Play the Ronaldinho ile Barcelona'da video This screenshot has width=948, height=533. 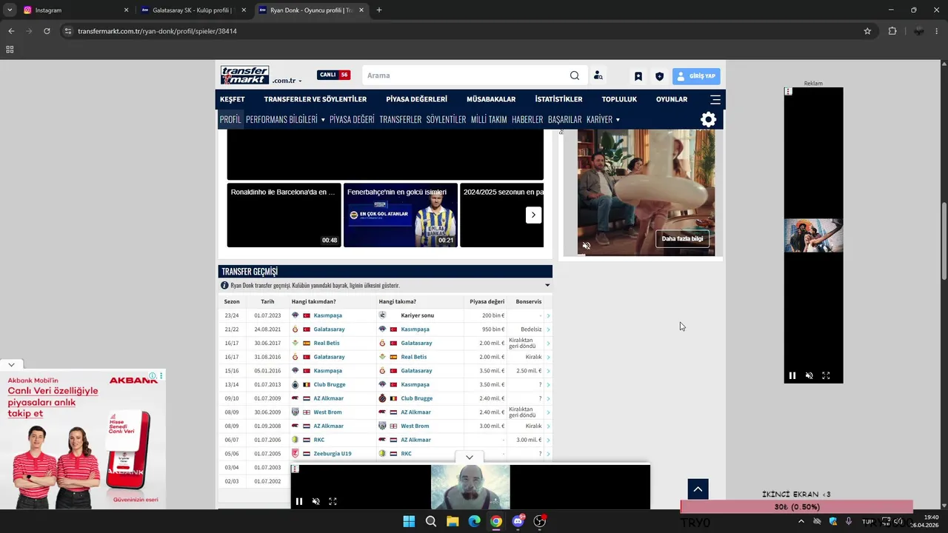coord(284,215)
